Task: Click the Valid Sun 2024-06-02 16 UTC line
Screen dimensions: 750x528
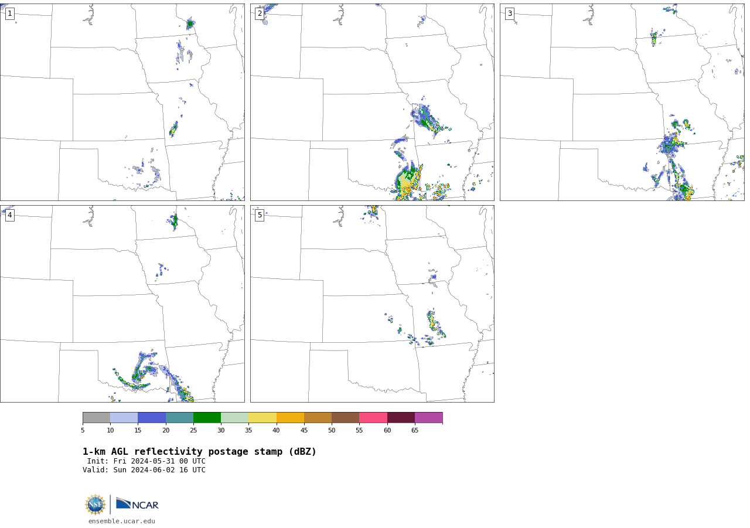Action: (x=144, y=470)
